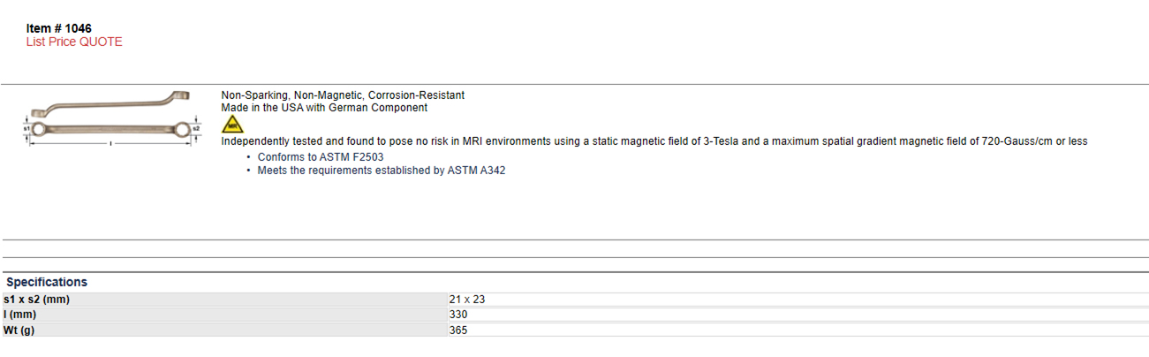The image size is (1149, 357).
Task: Click the s2 dimension marker on wrench diagram
Action: click(195, 131)
